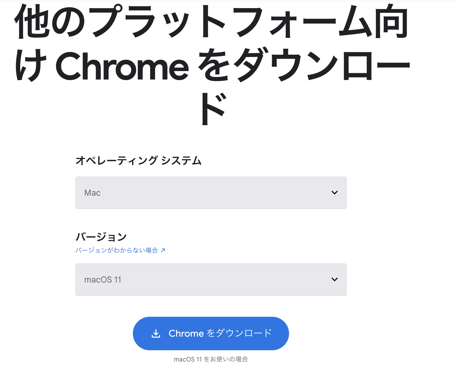Click the download arrow icon in the blue button

pyautogui.click(x=156, y=334)
